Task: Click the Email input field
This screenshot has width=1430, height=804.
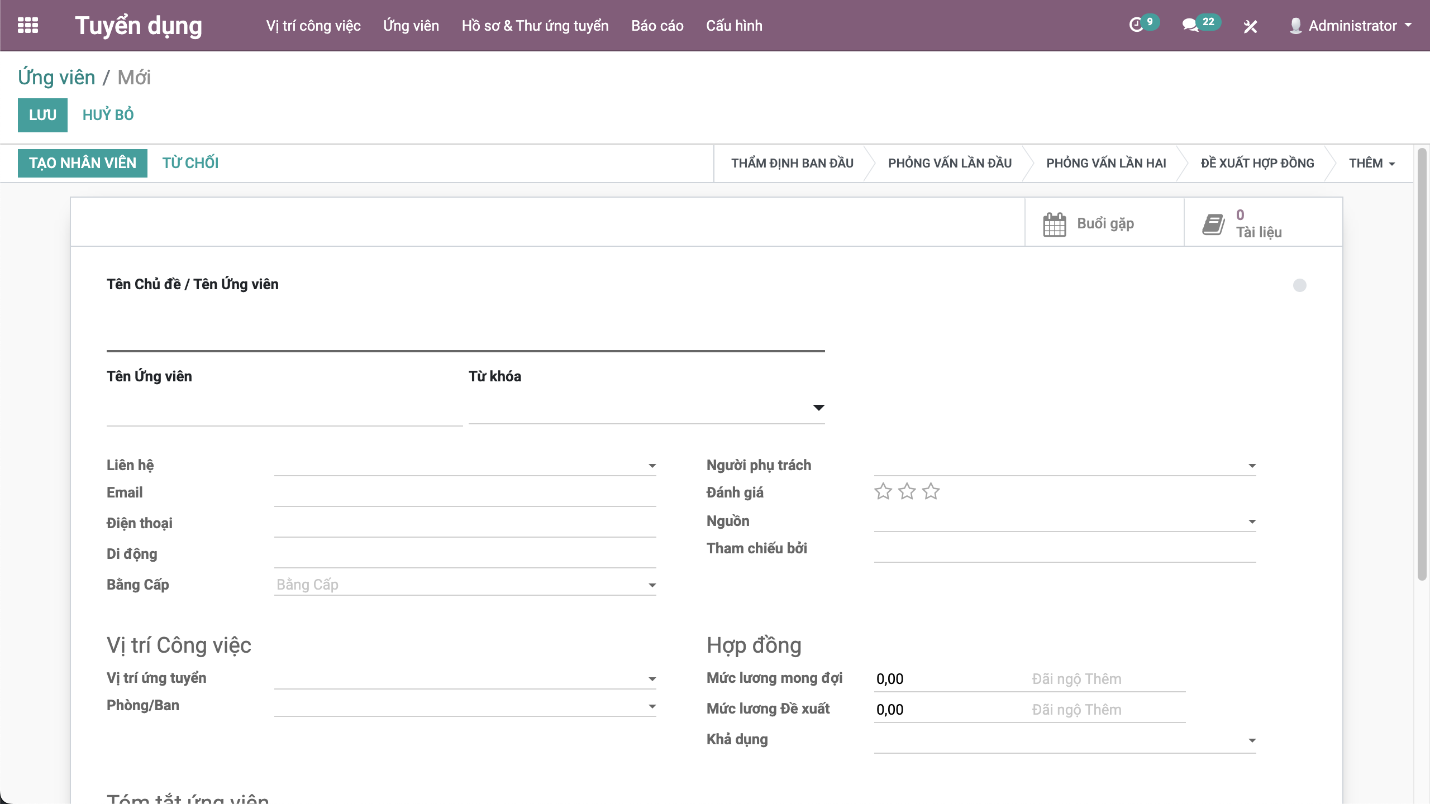Action: pyautogui.click(x=465, y=494)
